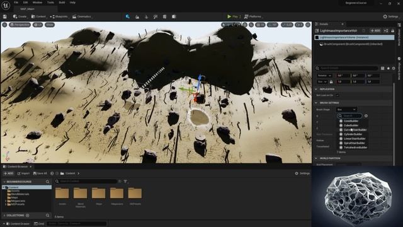Choose LinearStairBuilder from the list
Viewport: 403px width, 227px height.
tap(355, 139)
